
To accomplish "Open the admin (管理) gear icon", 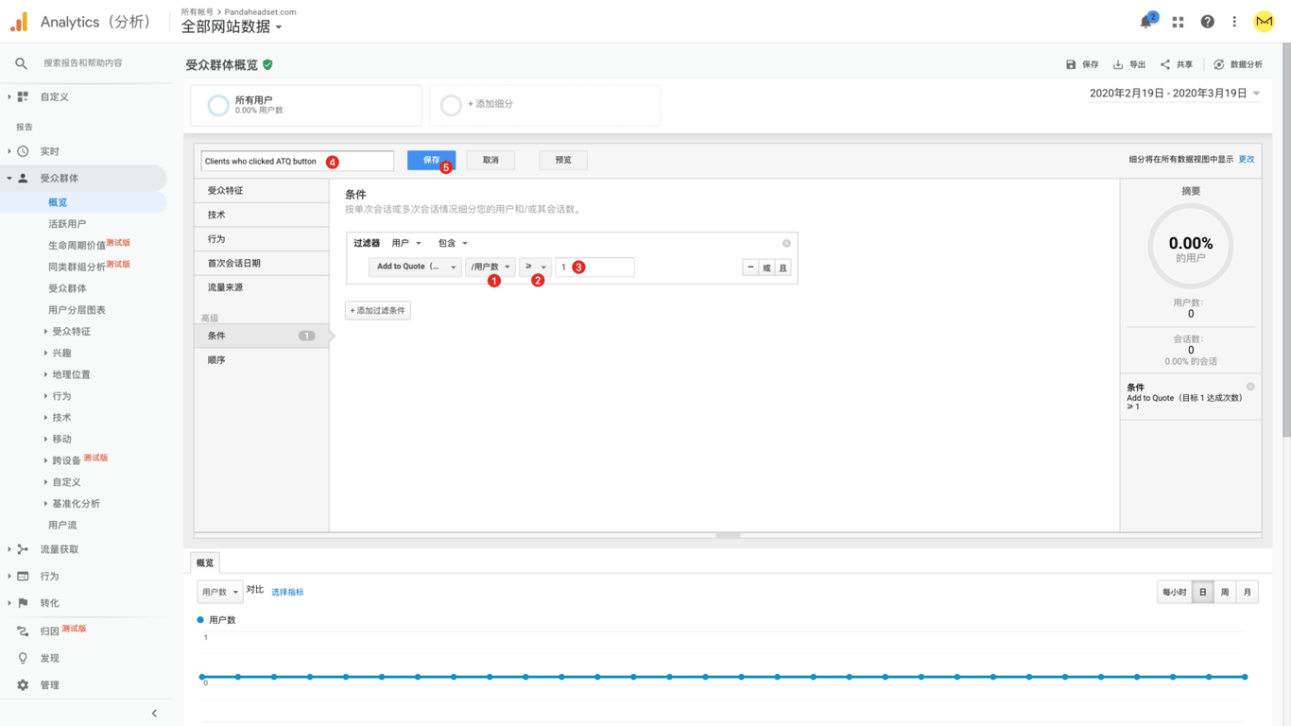I will (23, 684).
